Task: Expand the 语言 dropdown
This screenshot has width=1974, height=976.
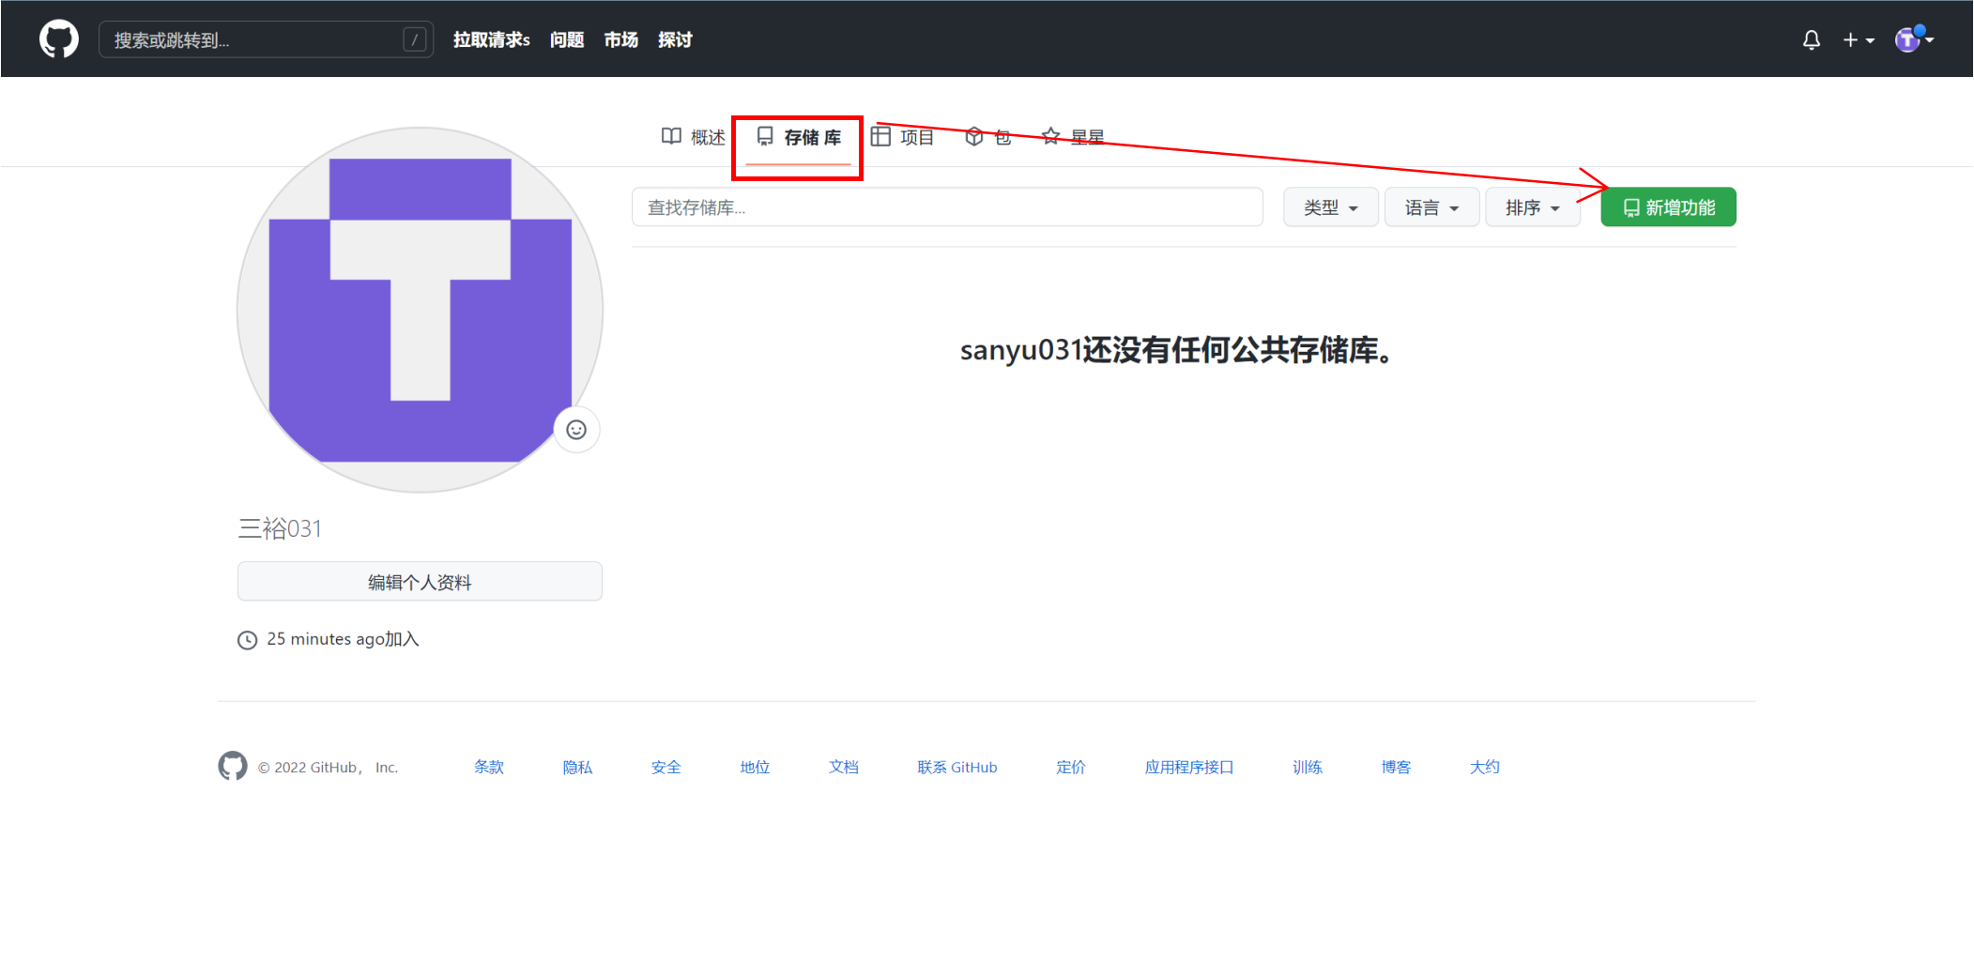Action: [x=1431, y=207]
